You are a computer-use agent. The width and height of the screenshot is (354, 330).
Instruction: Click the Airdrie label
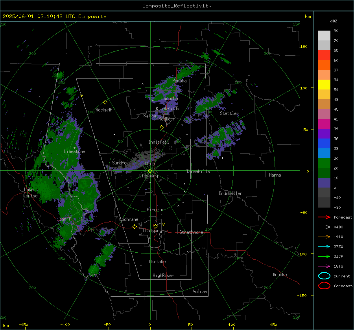pos(155,210)
